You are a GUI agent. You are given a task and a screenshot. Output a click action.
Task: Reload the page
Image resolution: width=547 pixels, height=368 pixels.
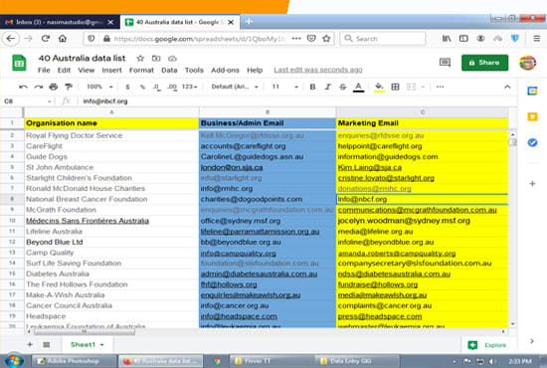coord(46,39)
